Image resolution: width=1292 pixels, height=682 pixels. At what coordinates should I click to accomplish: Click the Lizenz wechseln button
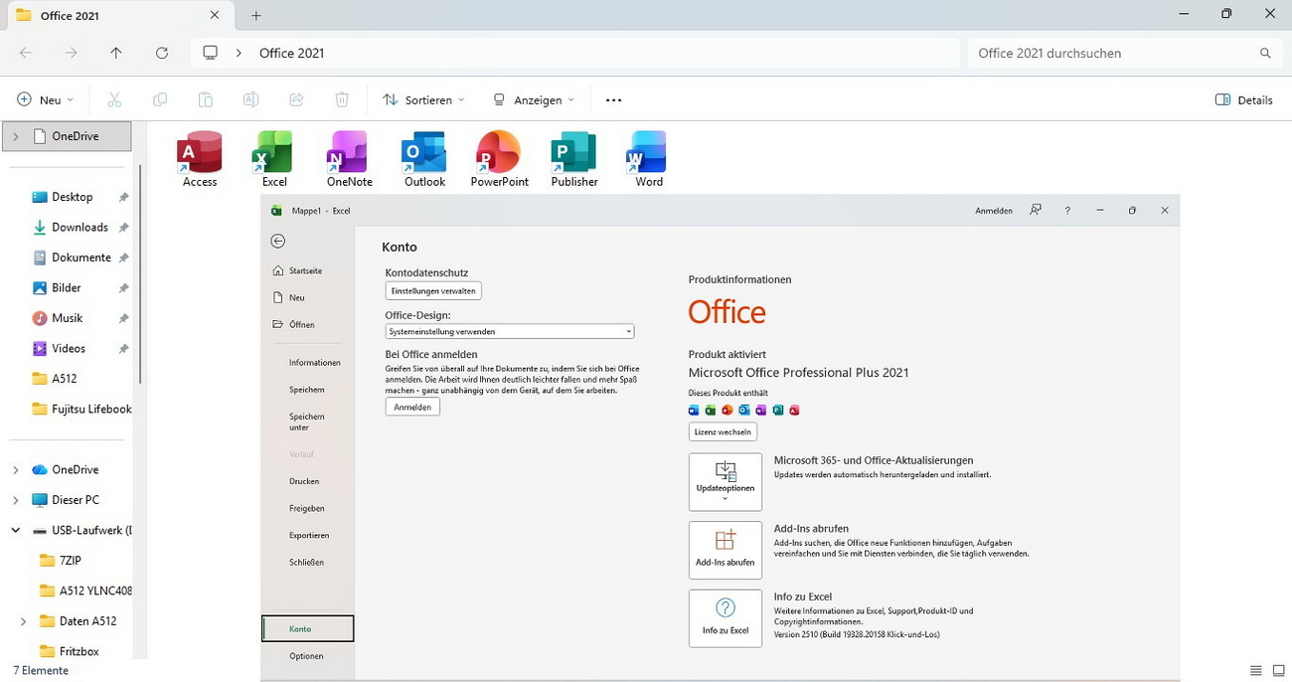click(723, 432)
